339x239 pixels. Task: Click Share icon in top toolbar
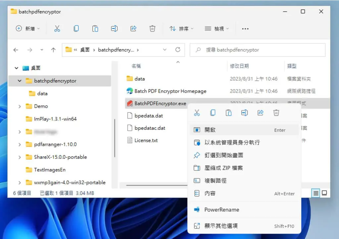133,28
